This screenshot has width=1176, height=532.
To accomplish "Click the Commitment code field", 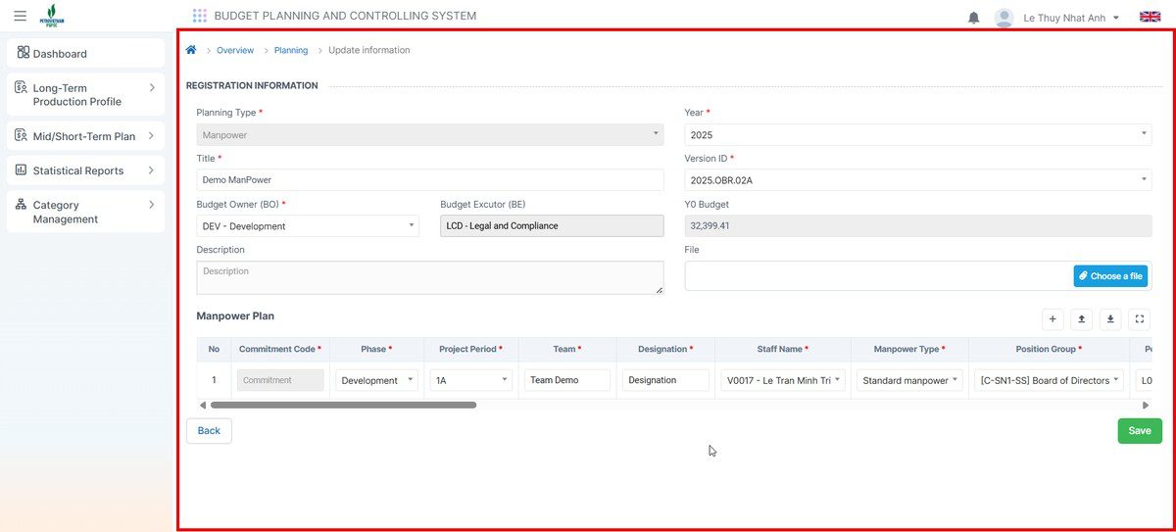I will [x=280, y=380].
